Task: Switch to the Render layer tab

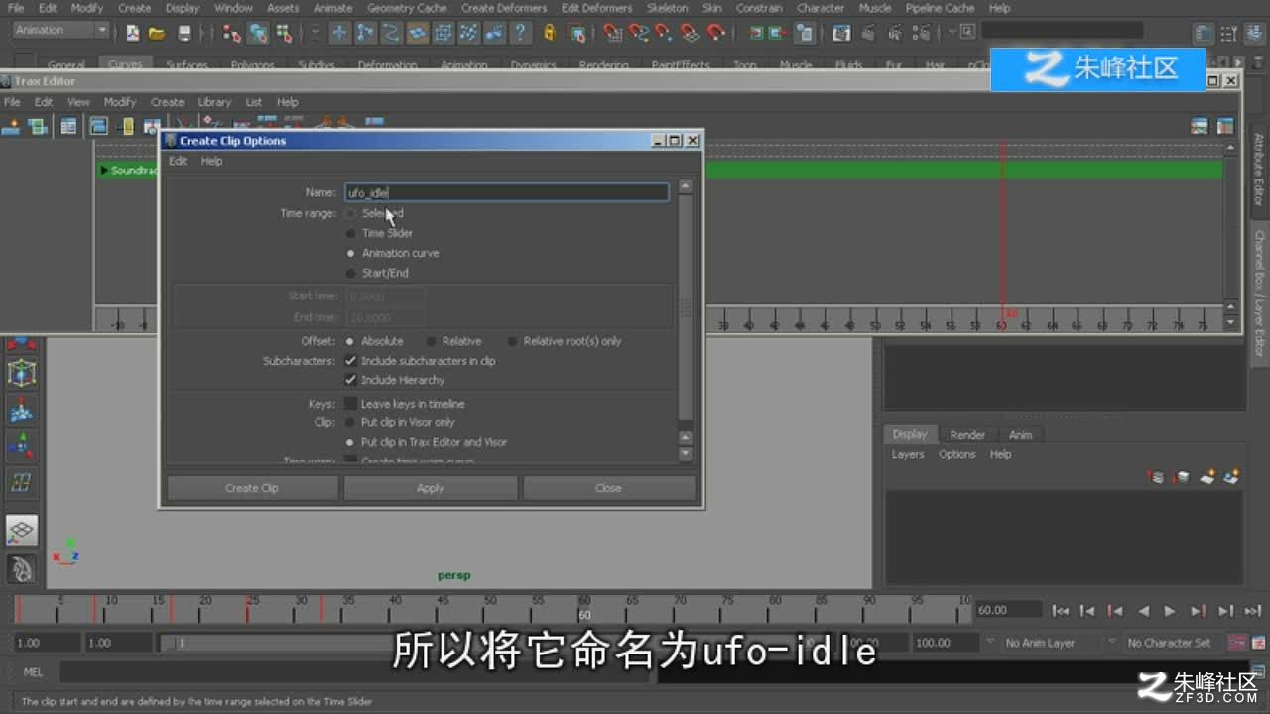Action: pos(967,435)
